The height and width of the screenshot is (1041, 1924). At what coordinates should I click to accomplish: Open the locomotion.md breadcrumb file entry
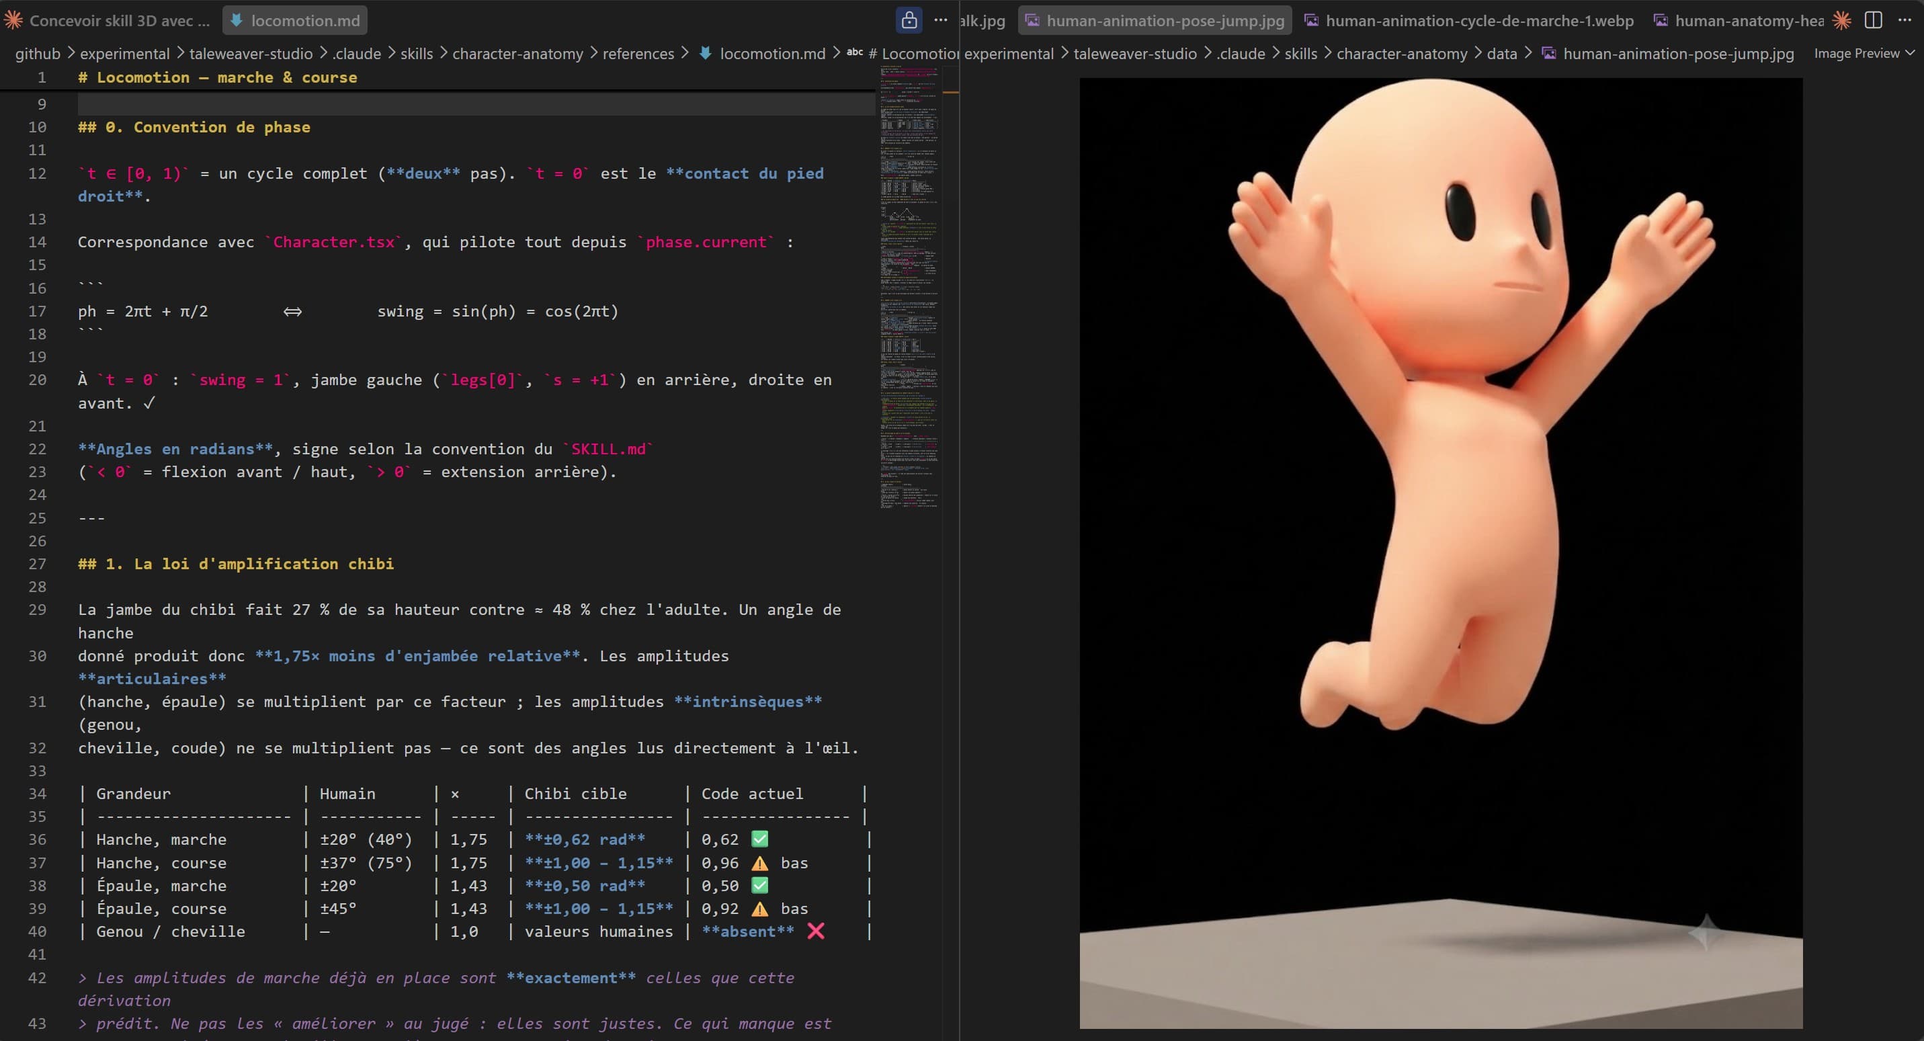click(763, 54)
